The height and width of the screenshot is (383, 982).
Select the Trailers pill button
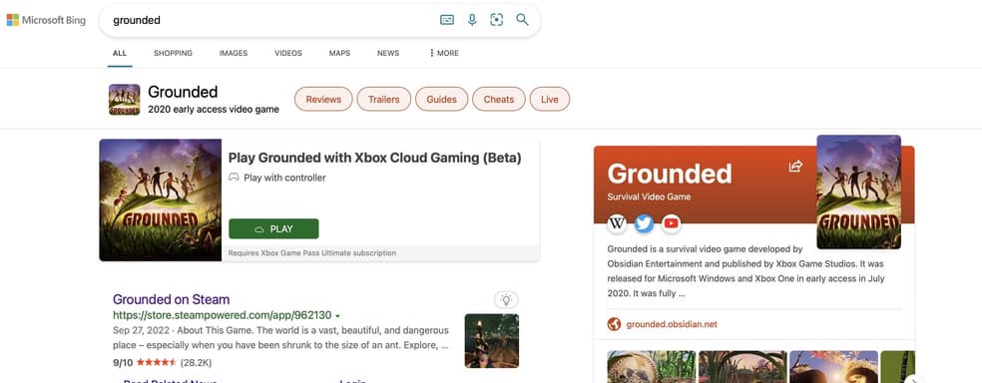[384, 99]
